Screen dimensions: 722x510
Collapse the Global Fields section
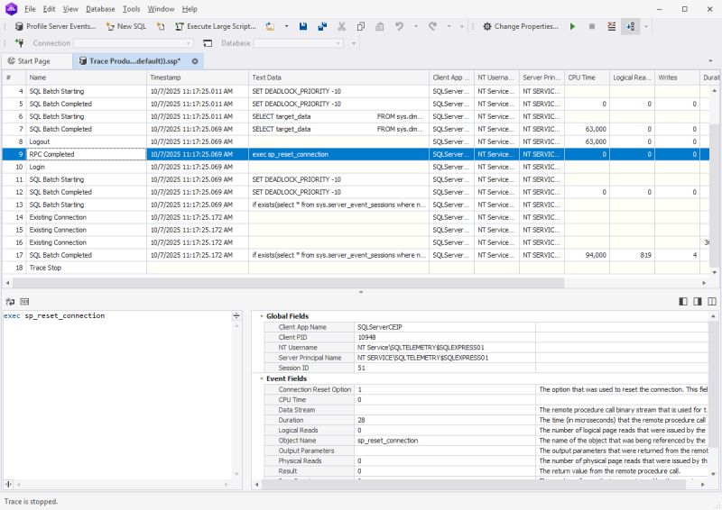(x=262, y=316)
